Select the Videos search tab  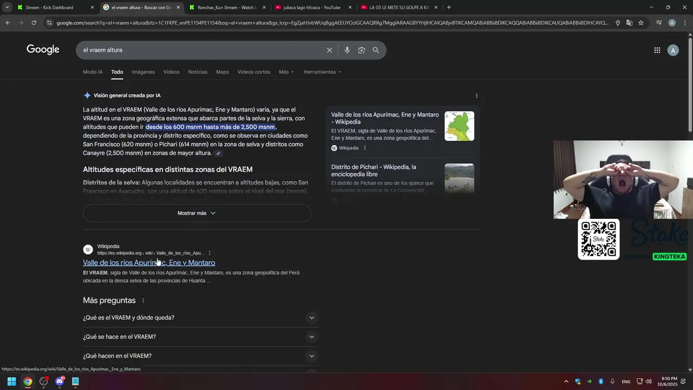(171, 72)
